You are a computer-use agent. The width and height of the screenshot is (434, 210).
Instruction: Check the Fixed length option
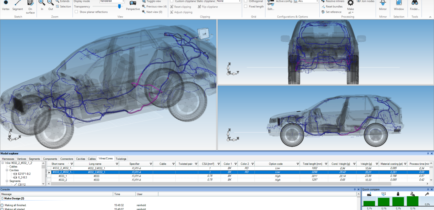tap(245, 7)
